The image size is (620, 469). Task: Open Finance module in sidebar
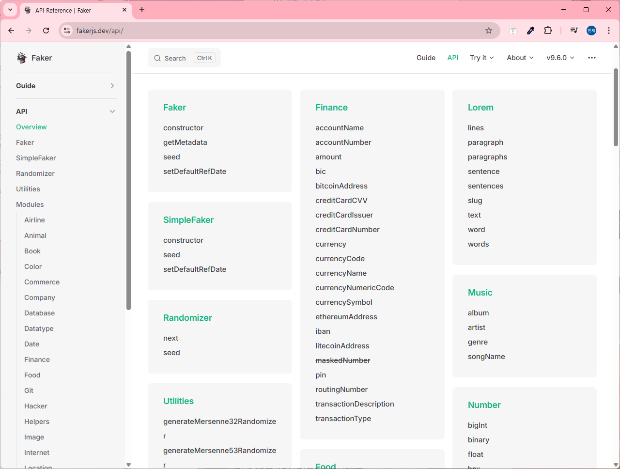[x=37, y=360]
